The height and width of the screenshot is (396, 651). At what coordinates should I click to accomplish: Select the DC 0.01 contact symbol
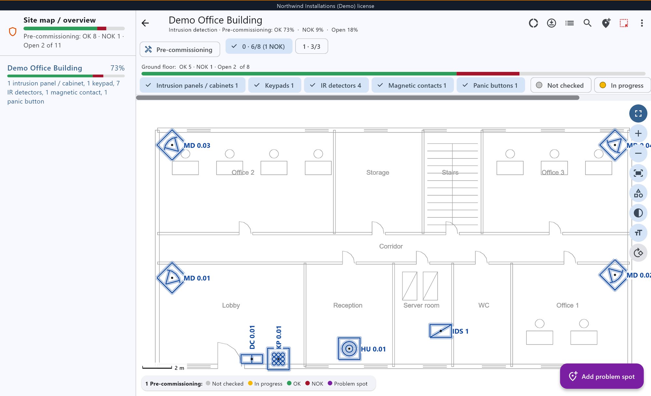(252, 359)
